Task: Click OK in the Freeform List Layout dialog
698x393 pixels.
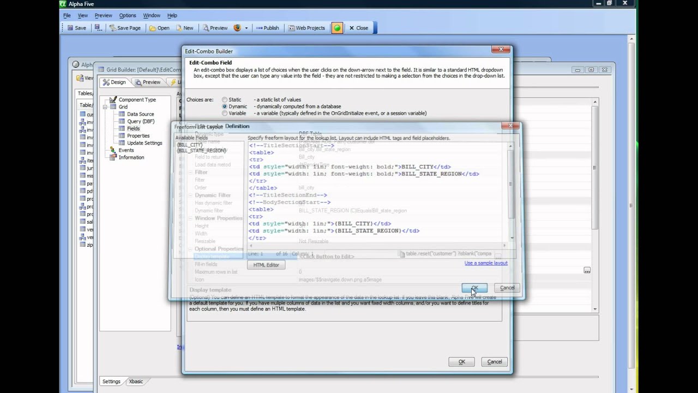Action: [474, 288]
